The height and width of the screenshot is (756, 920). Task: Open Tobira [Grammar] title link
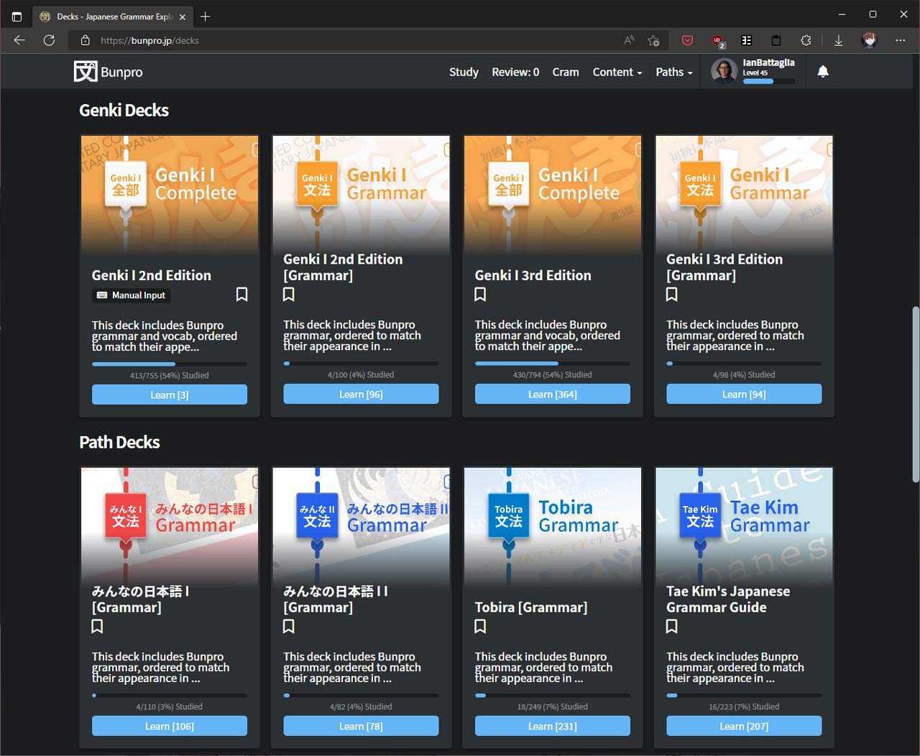pyautogui.click(x=530, y=607)
